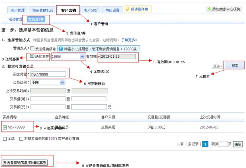Click the lightbulb 新功能详解 icon
This screenshot has width=246, height=168.
[x=127, y=9]
